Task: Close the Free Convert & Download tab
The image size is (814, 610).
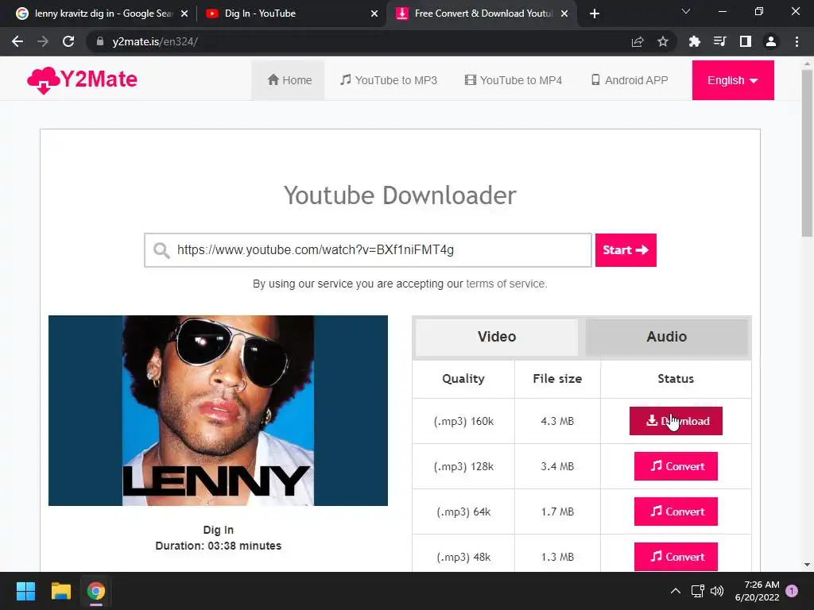Action: pos(564,14)
